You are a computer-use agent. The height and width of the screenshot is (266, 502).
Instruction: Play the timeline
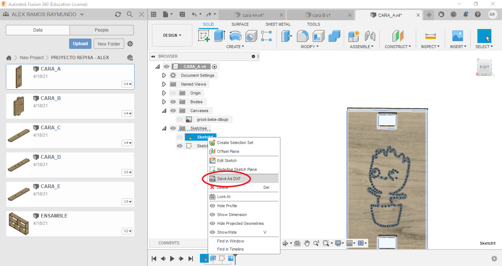pyautogui.click(x=172, y=259)
